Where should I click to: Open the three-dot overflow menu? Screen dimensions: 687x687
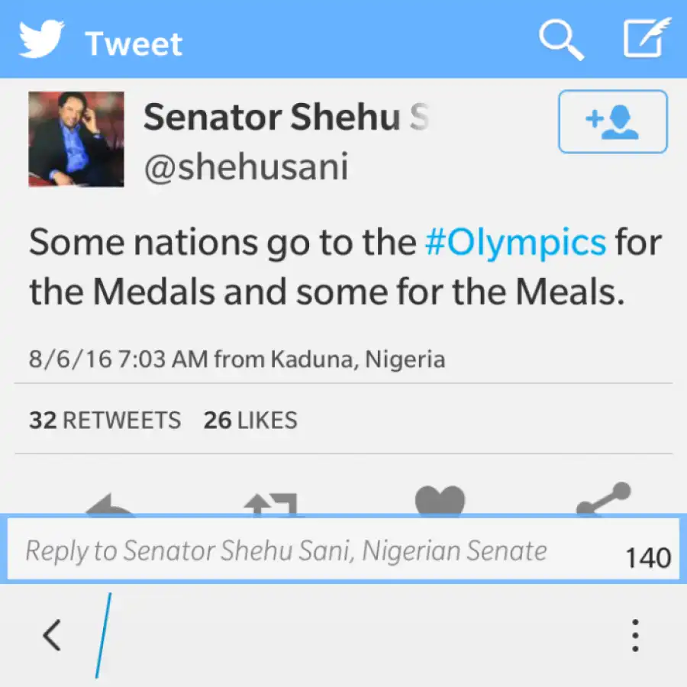[634, 635]
